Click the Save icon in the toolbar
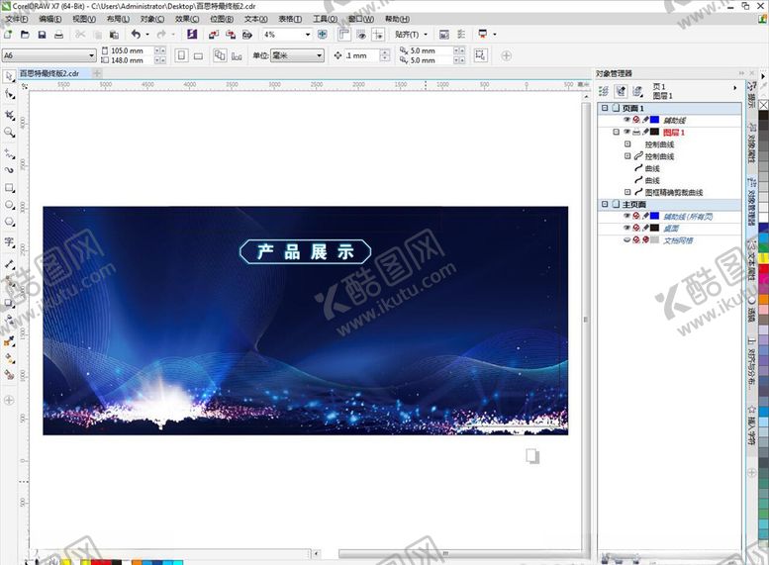This screenshot has height=565, width=769. [42, 34]
